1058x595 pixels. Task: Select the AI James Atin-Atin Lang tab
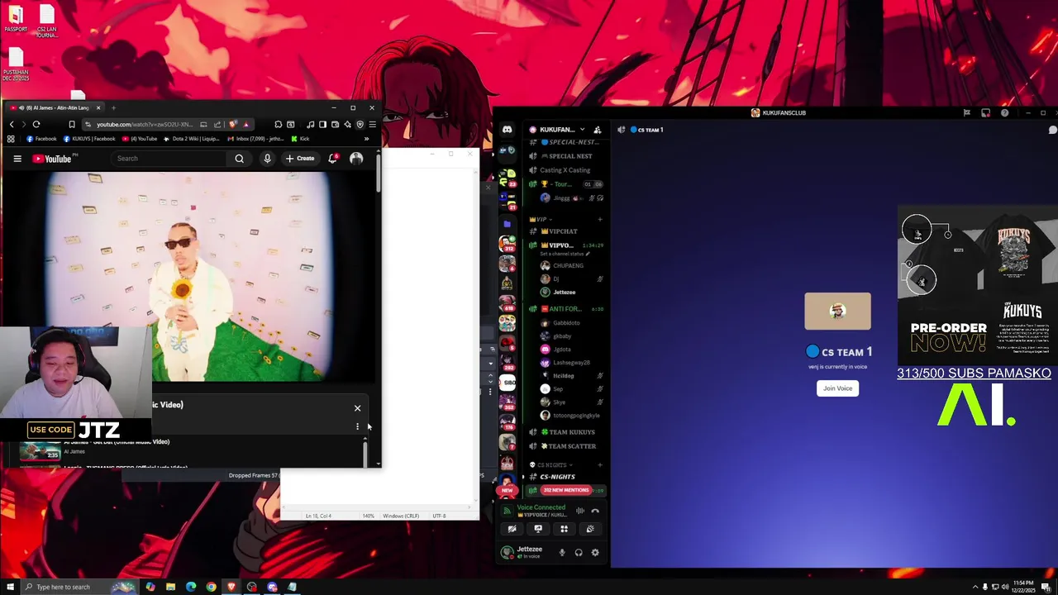[54, 107]
